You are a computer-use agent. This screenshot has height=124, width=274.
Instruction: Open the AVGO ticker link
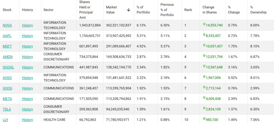[7, 78]
